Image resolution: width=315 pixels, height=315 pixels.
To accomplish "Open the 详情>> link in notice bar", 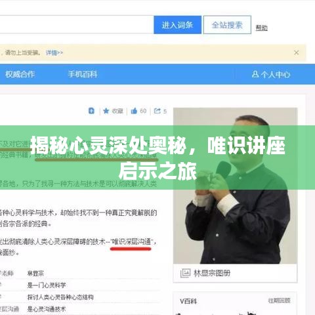I will click(54, 52).
